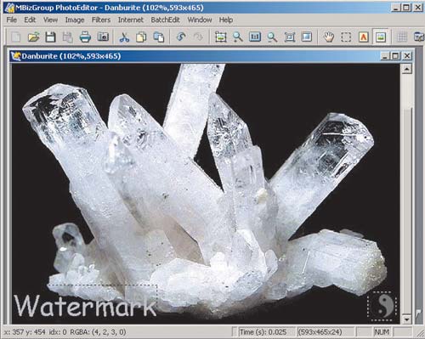425x339 pixels.
Task: Open the BatchEdit menu
Action: point(165,20)
